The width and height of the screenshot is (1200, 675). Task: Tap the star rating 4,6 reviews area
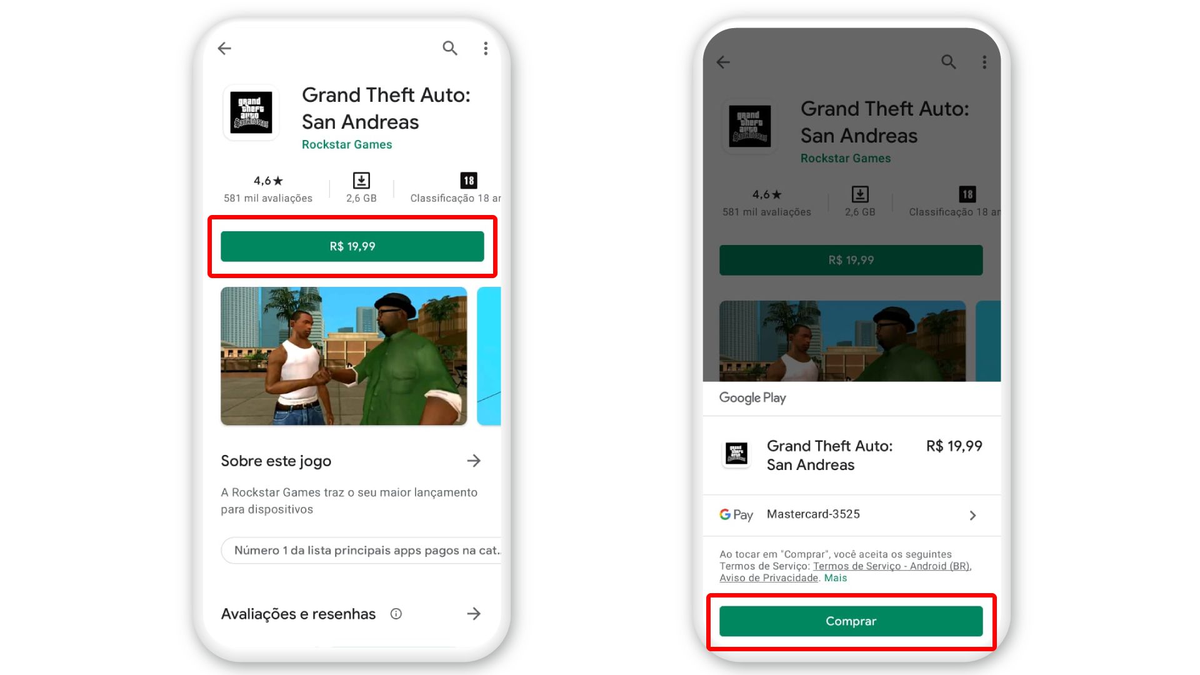point(268,188)
